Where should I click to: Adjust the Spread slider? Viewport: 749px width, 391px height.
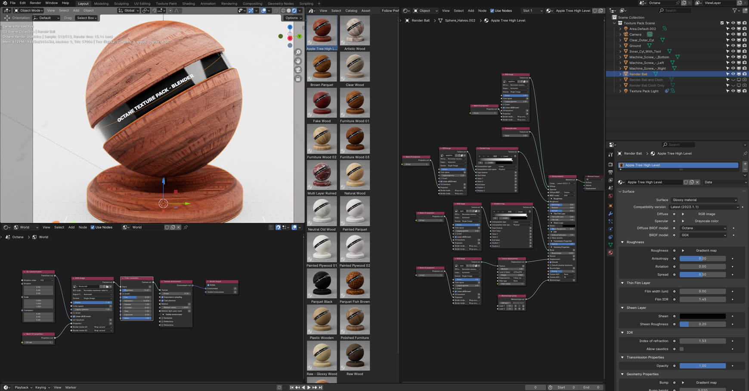703,274
